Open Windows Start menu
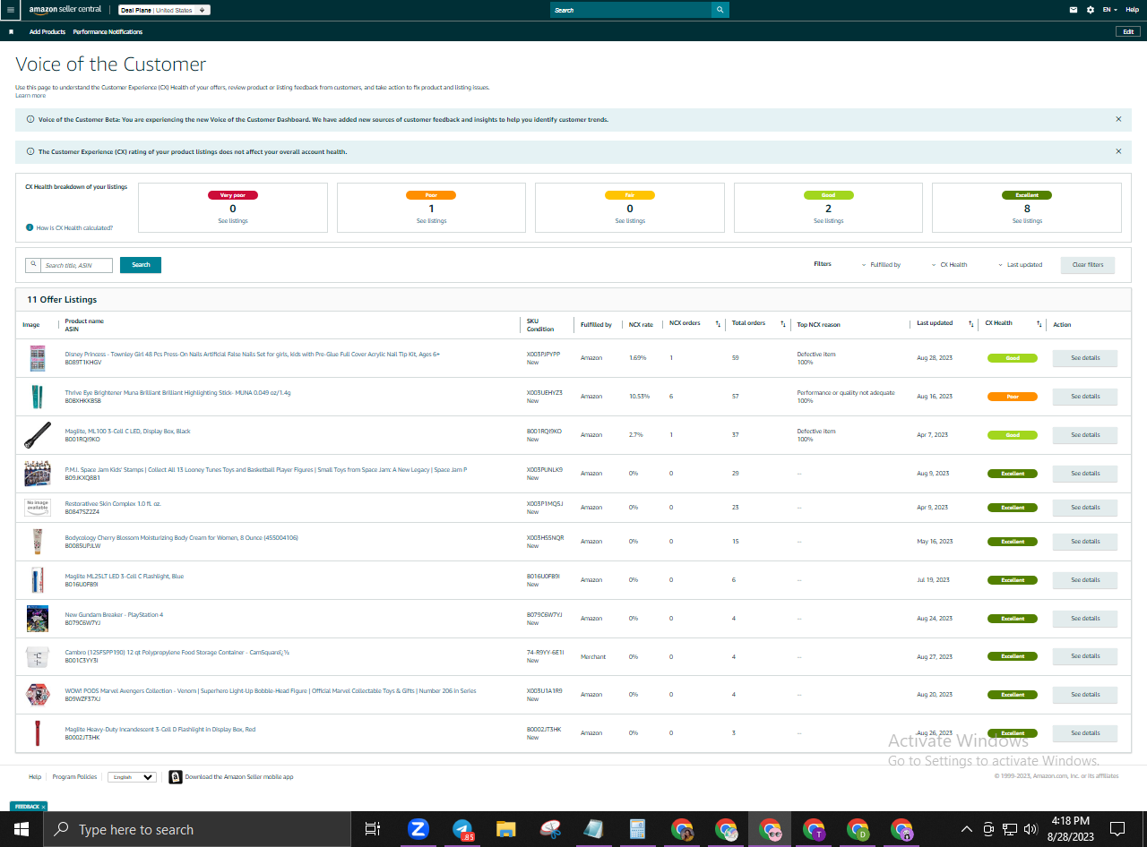 [21, 829]
